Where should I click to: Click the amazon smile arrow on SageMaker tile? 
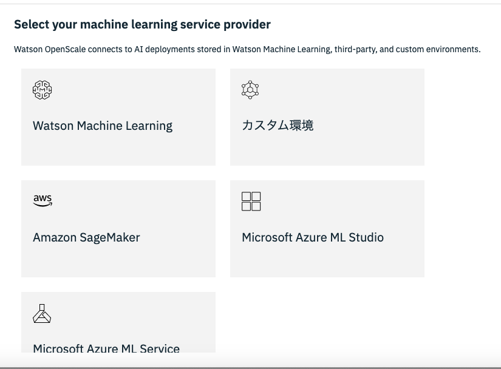(42, 205)
